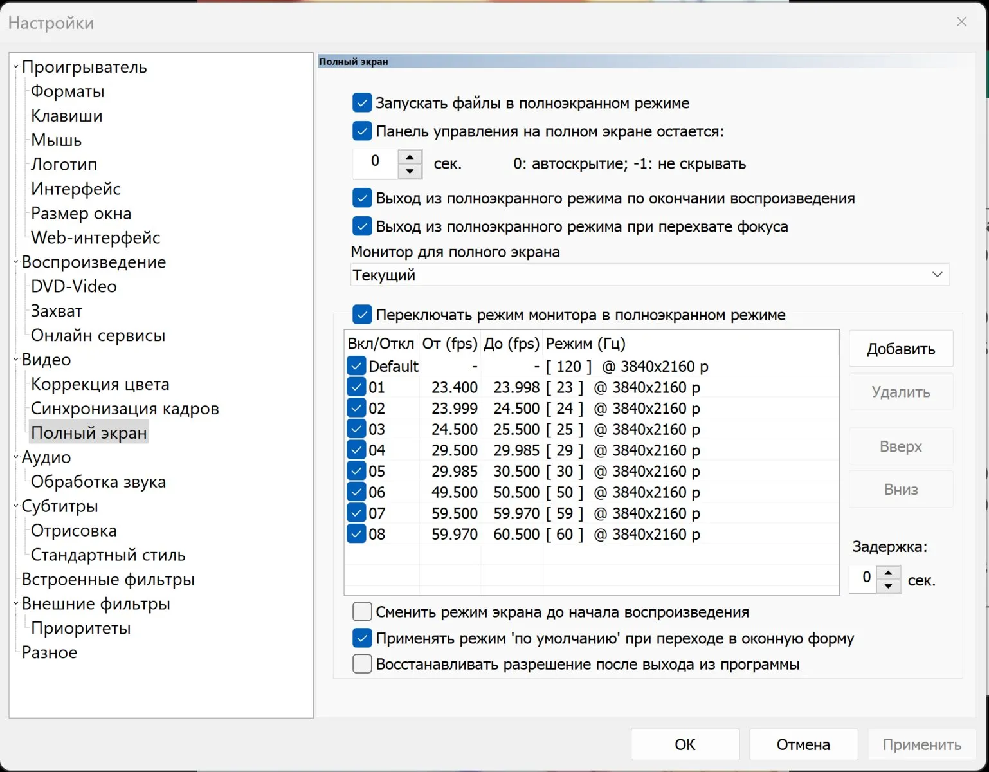Enable 'Восстанавливать разрешение после выхода из программы'
The width and height of the screenshot is (989, 772).
coord(362,664)
